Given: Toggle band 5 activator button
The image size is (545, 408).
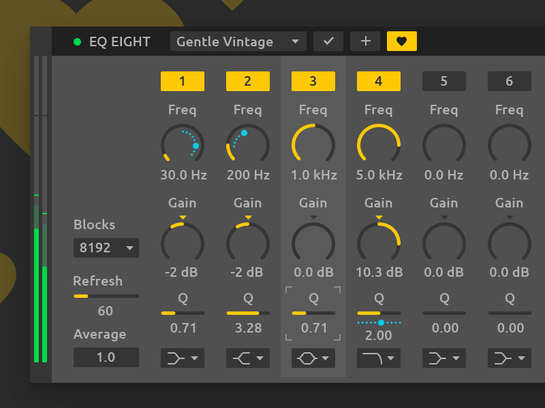Looking at the screenshot, I should [x=444, y=81].
